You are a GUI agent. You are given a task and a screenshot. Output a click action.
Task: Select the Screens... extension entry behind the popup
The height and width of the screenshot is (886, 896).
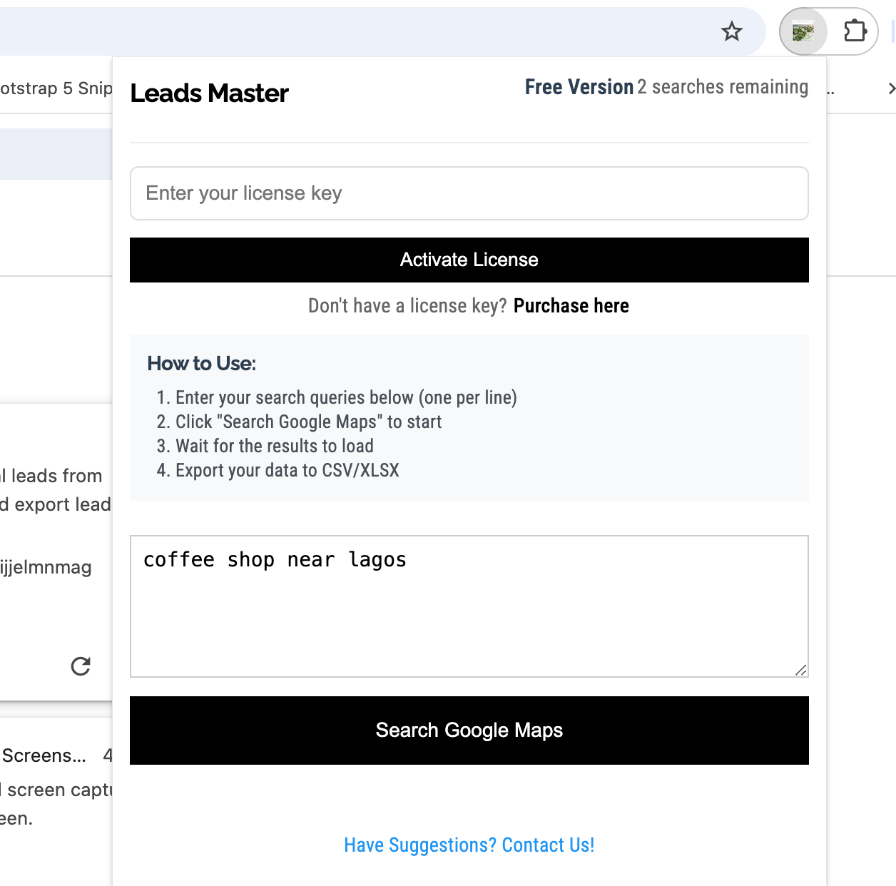coord(44,755)
